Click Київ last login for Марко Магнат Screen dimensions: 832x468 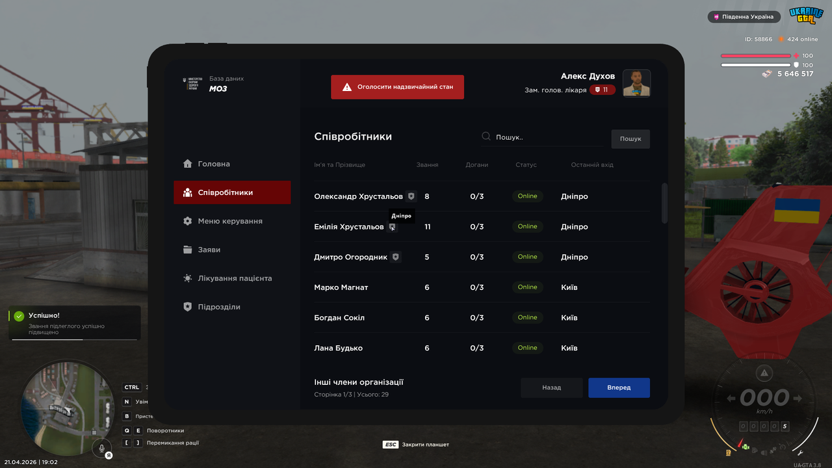(569, 287)
